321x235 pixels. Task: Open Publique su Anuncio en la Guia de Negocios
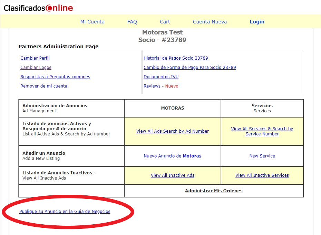(65, 212)
